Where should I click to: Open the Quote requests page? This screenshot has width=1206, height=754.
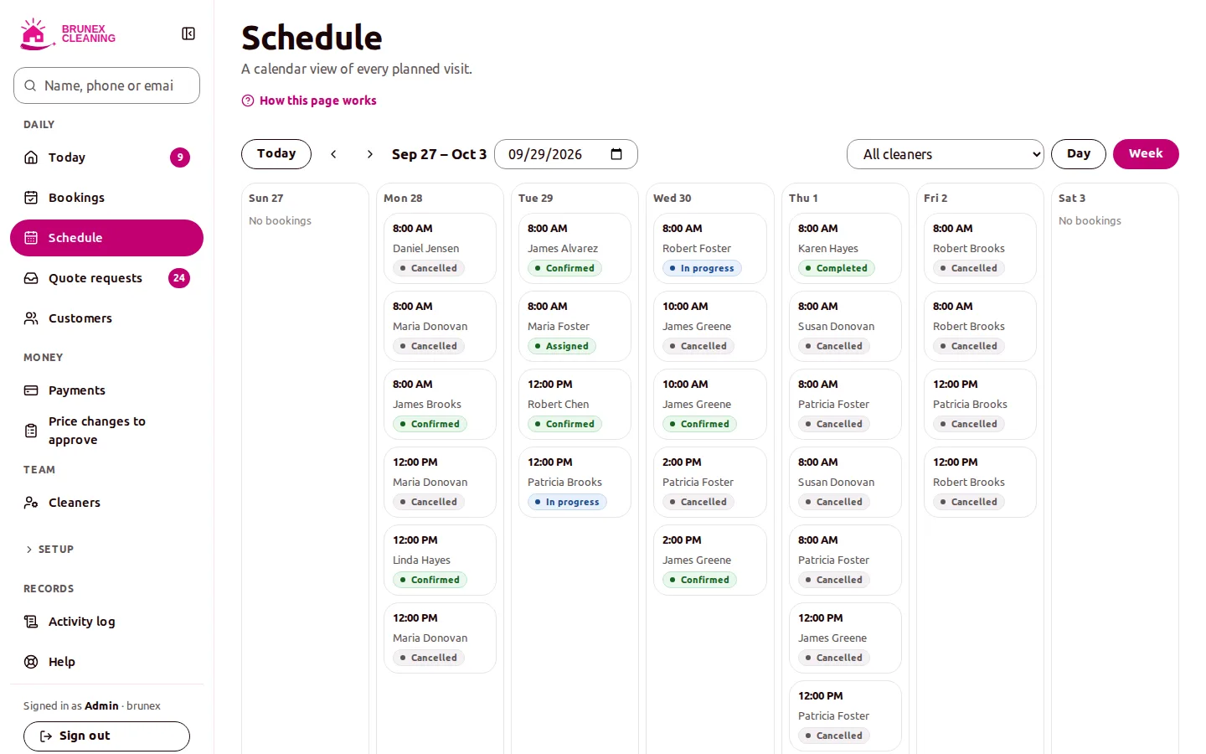106,278
